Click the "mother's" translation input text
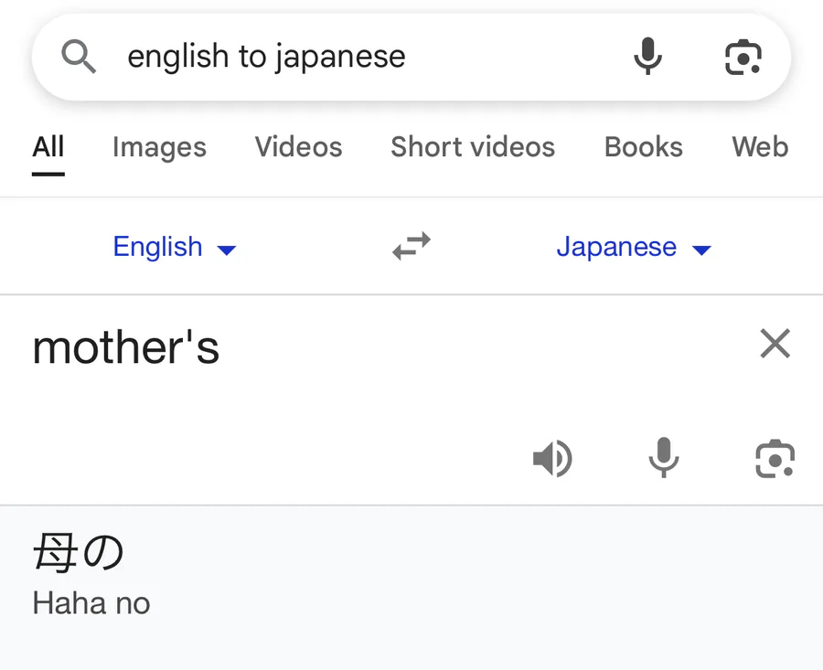Viewport: 823px width, 670px height. (x=126, y=347)
